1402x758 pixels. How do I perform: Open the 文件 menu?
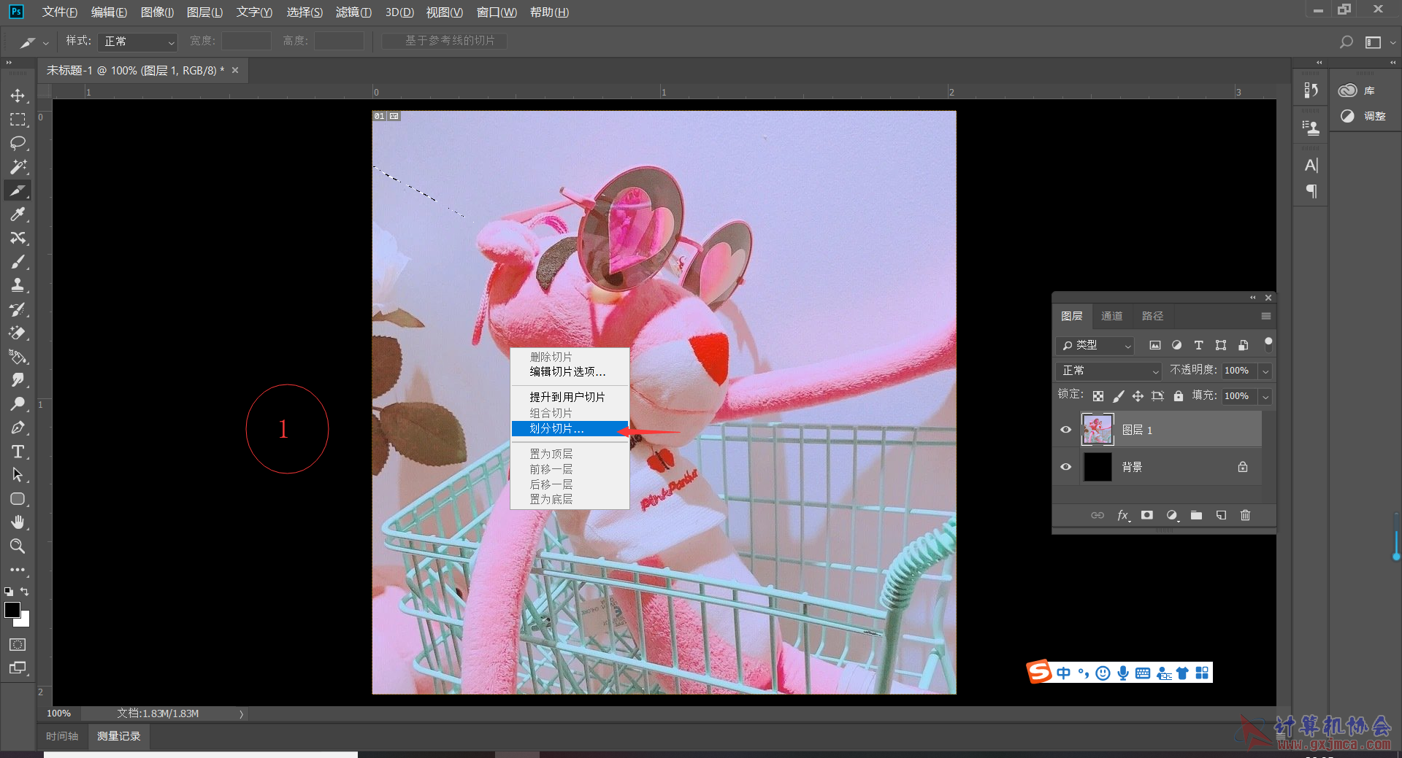59,12
